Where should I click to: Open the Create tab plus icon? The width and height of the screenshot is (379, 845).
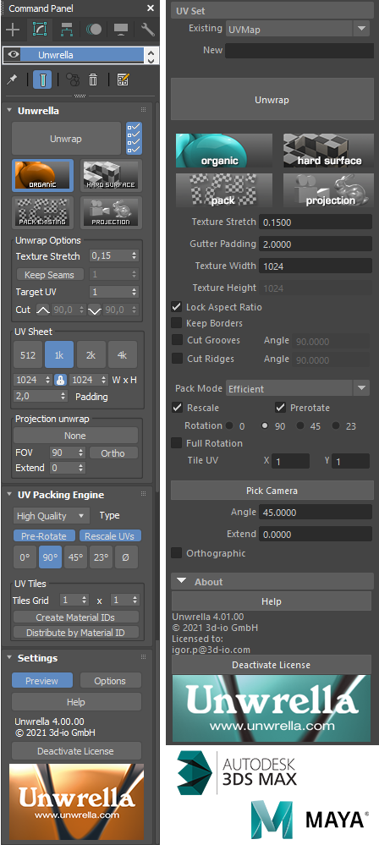coord(13,29)
